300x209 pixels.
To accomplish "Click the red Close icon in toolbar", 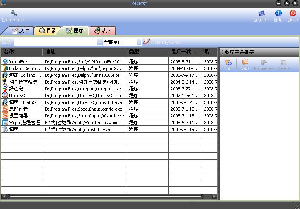I will (292, 13).
